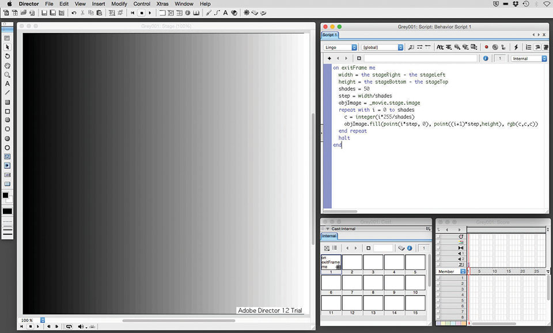Image resolution: width=553 pixels, height=333 pixels.
Task: Pick the Hand tool in tool palette
Action: tap(7, 66)
